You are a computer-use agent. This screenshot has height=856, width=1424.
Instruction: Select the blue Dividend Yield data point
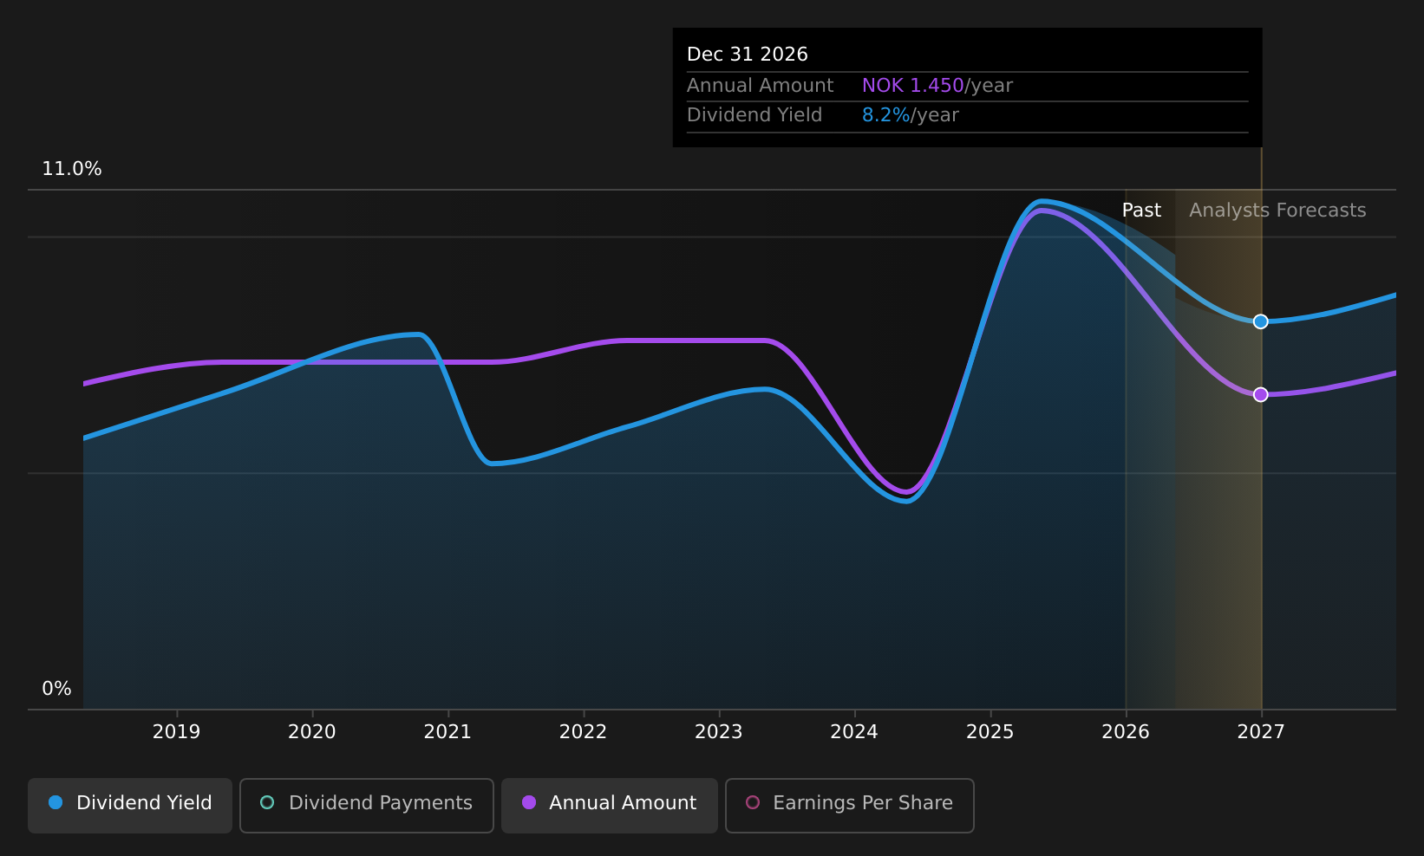tap(1261, 321)
